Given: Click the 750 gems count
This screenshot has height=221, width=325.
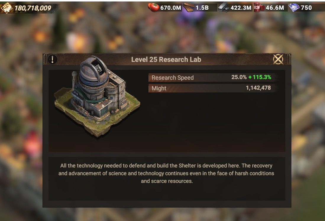Looking at the screenshot, I should click(x=306, y=8).
